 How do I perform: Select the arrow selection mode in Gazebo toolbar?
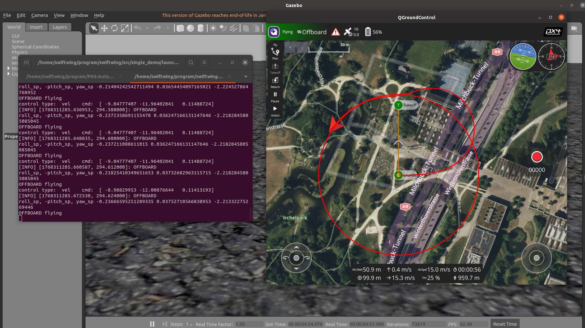94,28
